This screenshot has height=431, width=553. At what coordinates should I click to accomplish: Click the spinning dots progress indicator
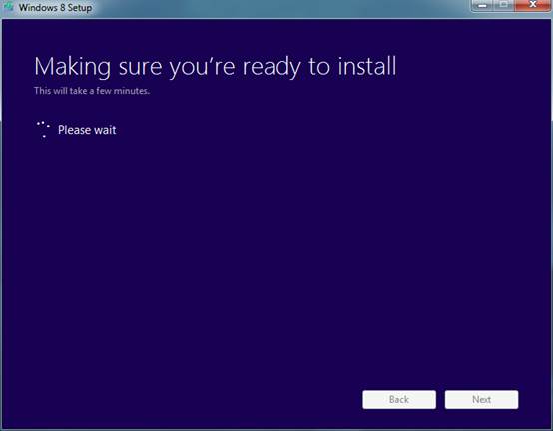pyautogui.click(x=43, y=129)
